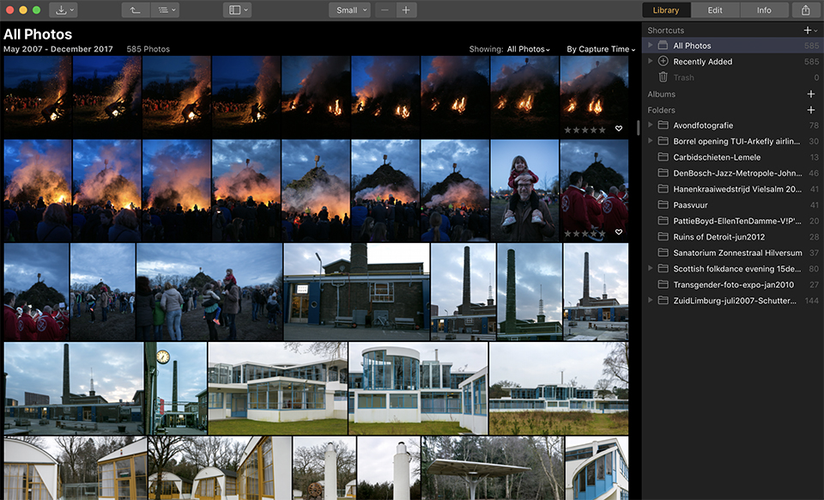This screenshot has height=500, width=824.
Task: Decrease thumbnail size with minus button
Action: tap(385, 10)
